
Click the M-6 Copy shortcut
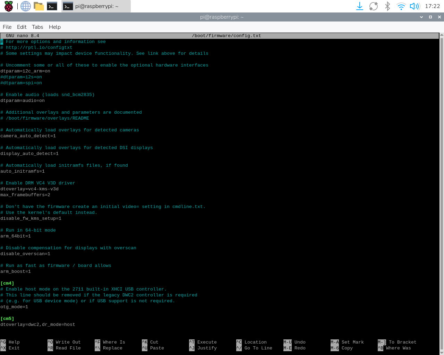pos(342,348)
